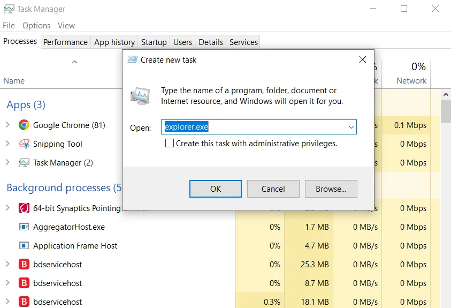
Task: Open the File menu
Action: point(9,26)
